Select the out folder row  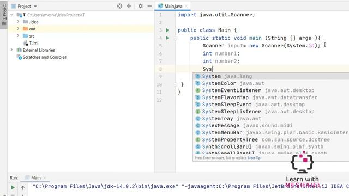pyautogui.click(x=81, y=29)
